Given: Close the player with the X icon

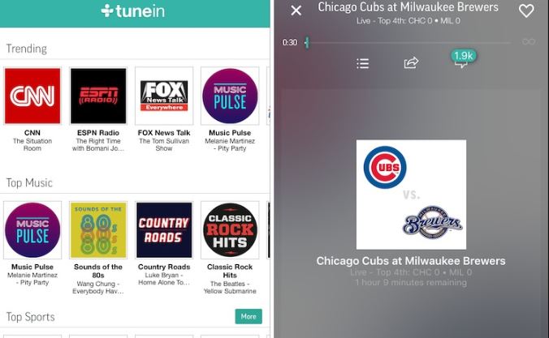Looking at the screenshot, I should 296,11.
